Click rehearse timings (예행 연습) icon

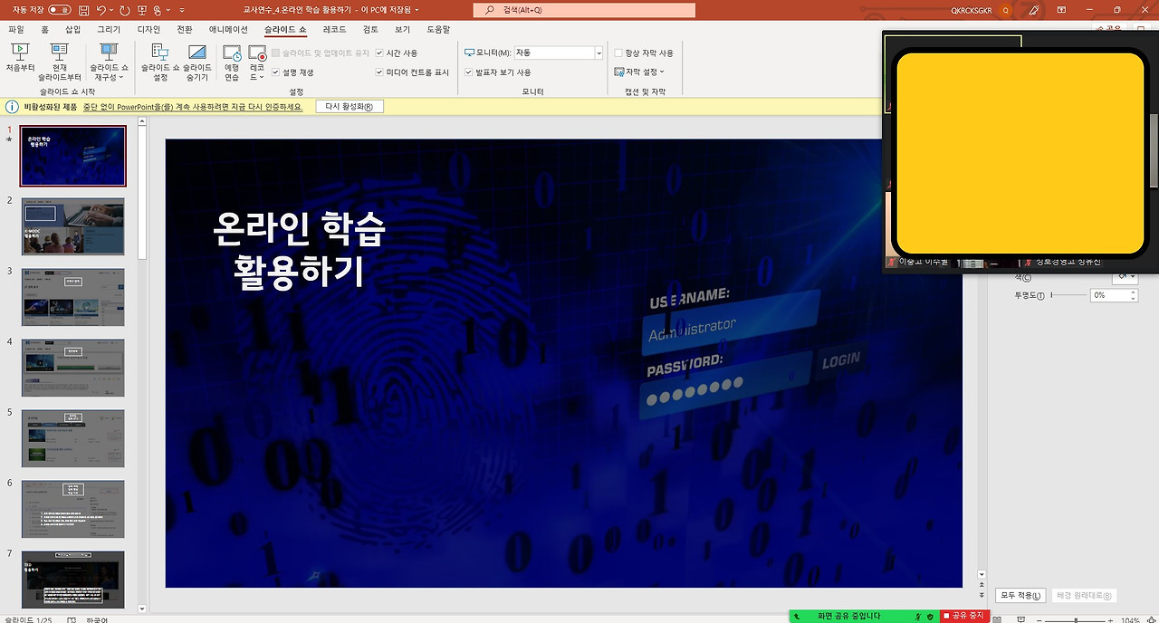tap(232, 62)
